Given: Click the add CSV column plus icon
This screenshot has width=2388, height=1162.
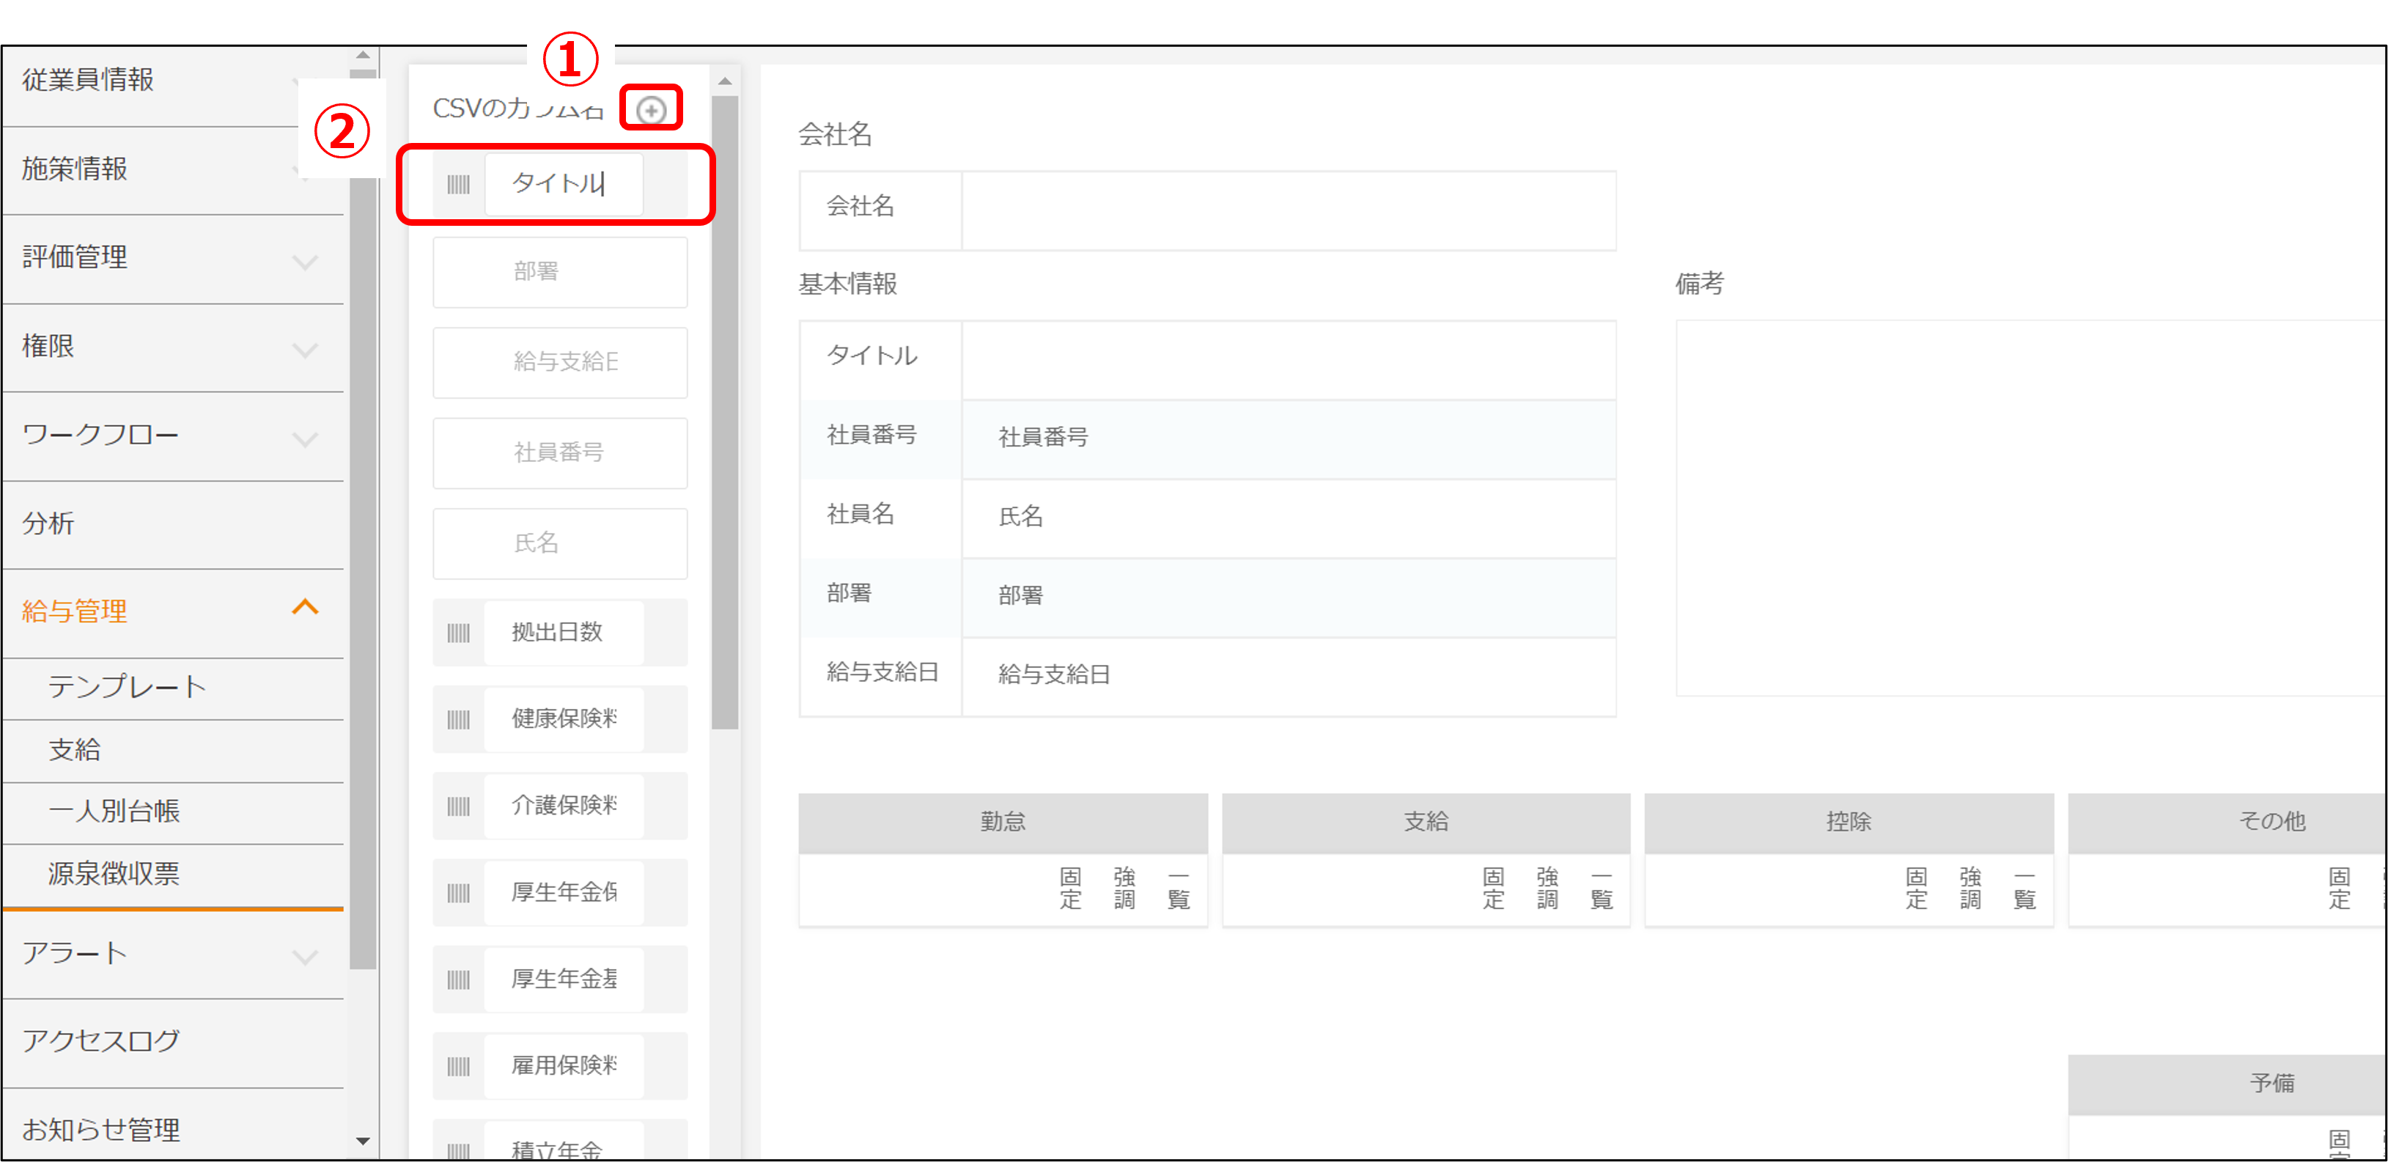Looking at the screenshot, I should click(651, 111).
